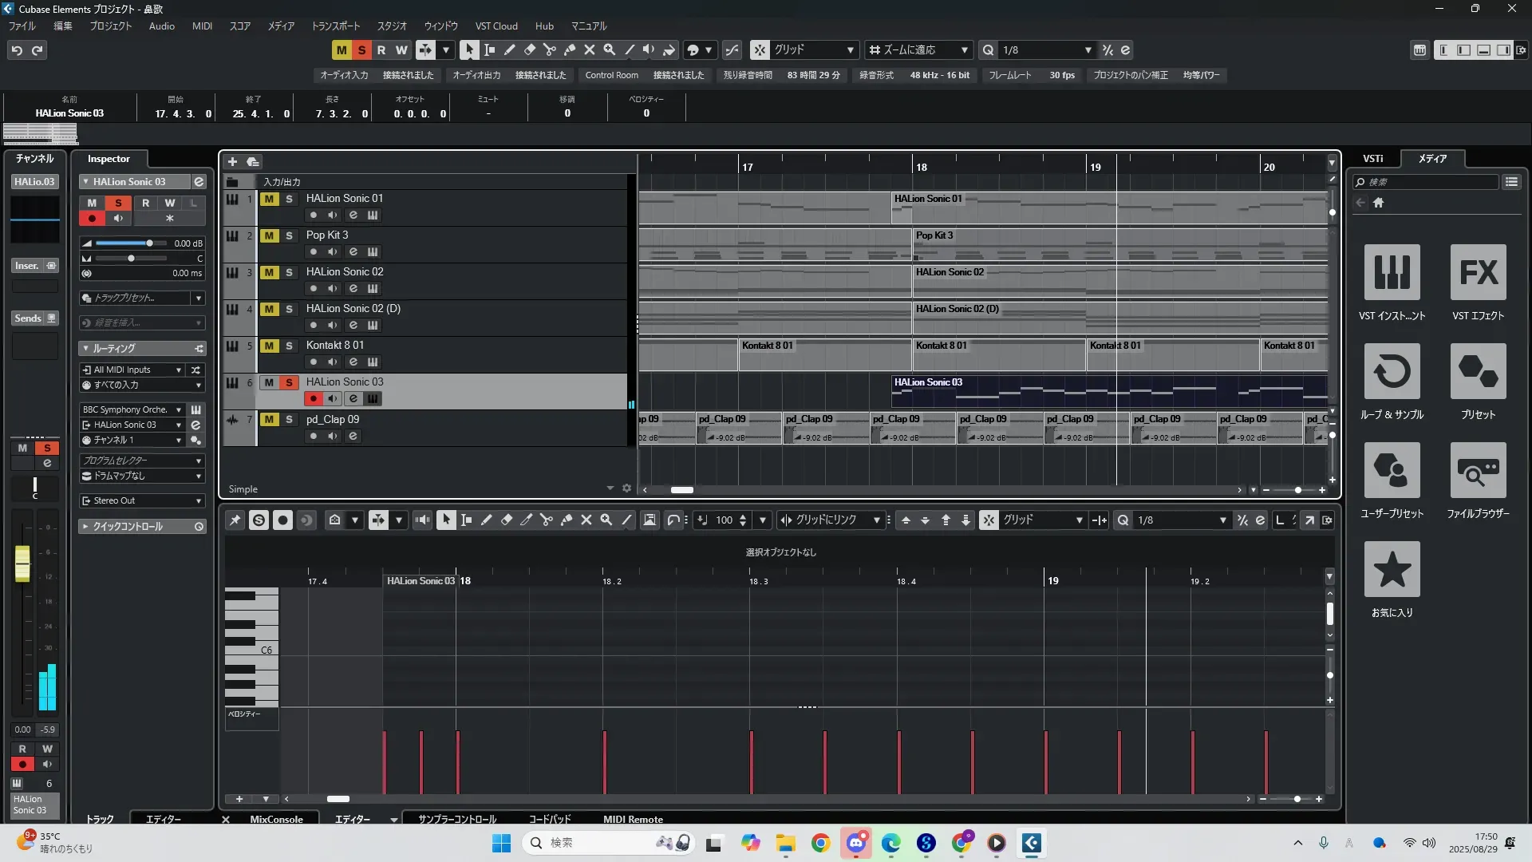Open the MIDI menu
Image resolution: width=1532 pixels, height=862 pixels.
coord(202,26)
